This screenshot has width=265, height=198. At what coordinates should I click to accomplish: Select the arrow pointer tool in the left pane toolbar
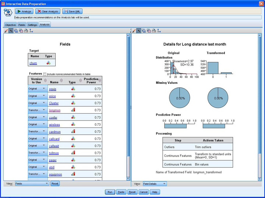click(11, 31)
